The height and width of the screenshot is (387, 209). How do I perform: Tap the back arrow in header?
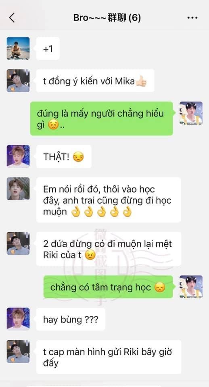point(12,18)
